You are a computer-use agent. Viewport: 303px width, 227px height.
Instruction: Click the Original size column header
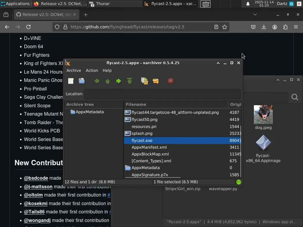click(235, 104)
